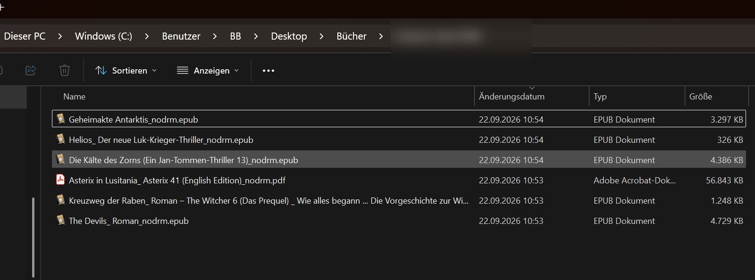
Task: Click the Delete trash can icon
Action: 65,70
